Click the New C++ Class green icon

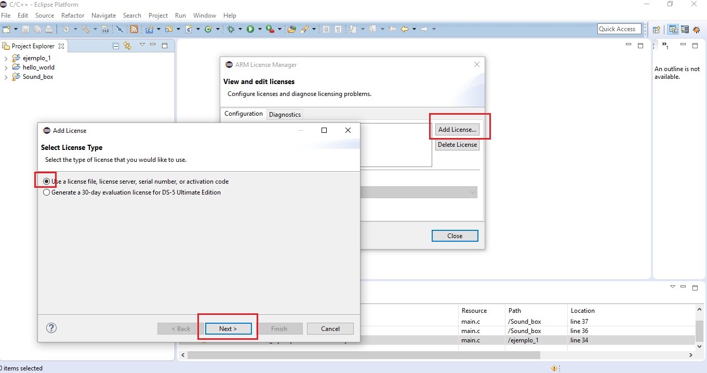(x=208, y=29)
